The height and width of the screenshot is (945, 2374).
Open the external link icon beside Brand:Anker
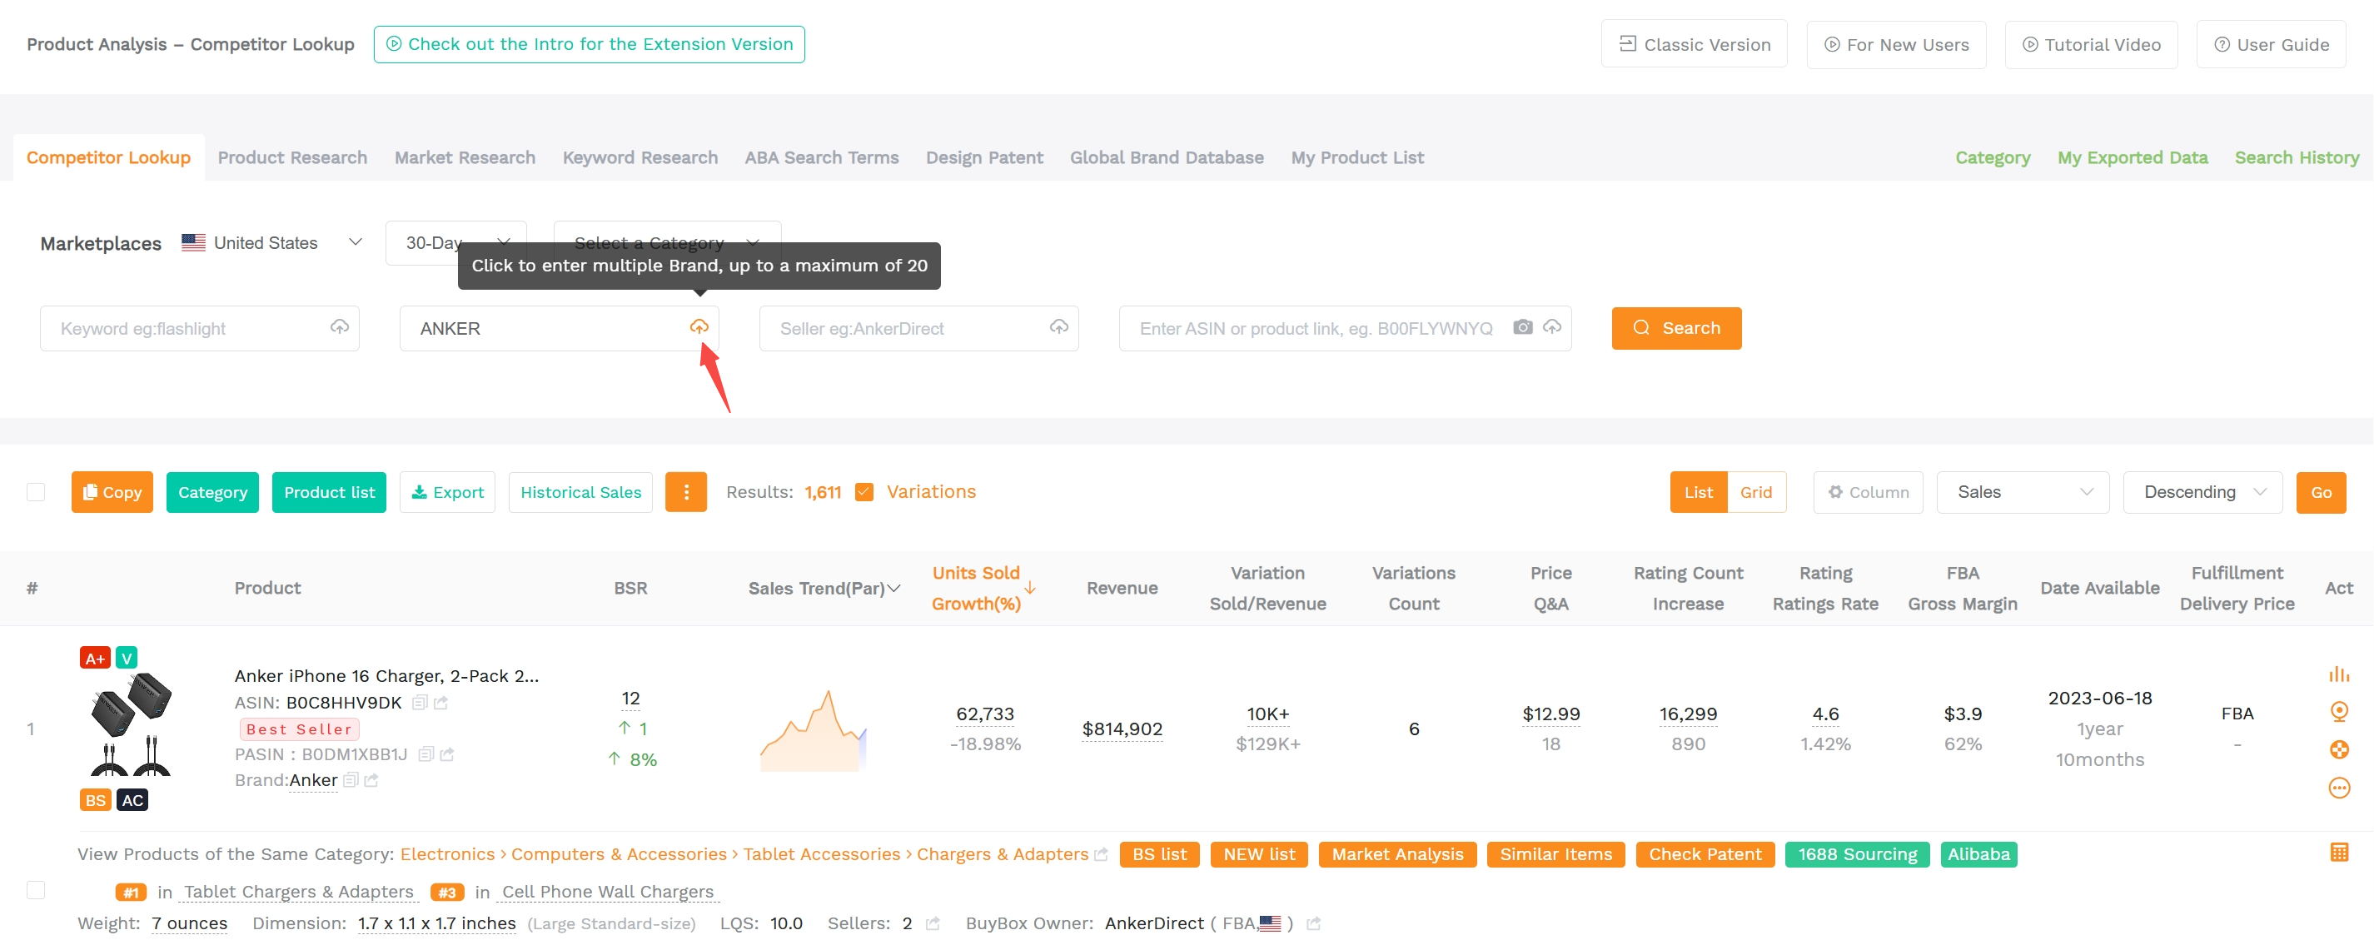371,780
